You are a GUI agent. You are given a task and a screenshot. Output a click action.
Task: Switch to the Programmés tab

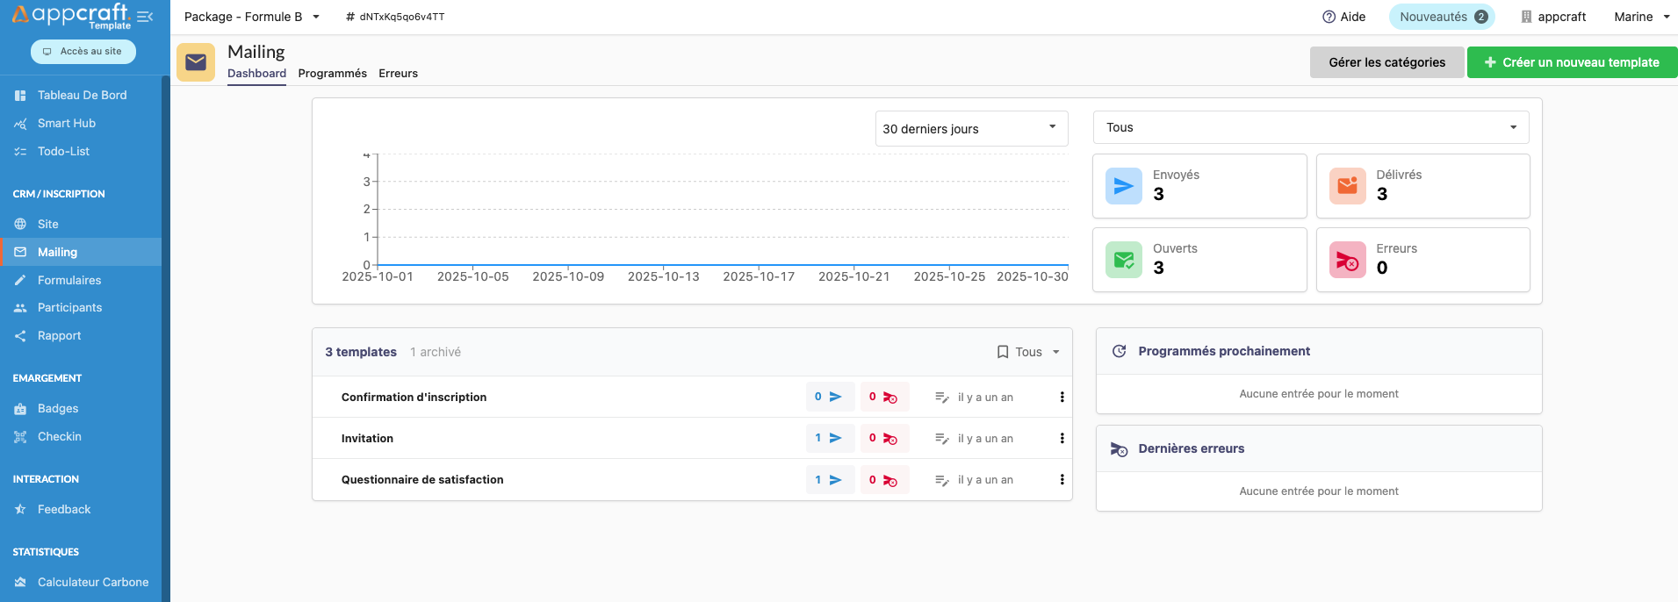[x=332, y=74]
